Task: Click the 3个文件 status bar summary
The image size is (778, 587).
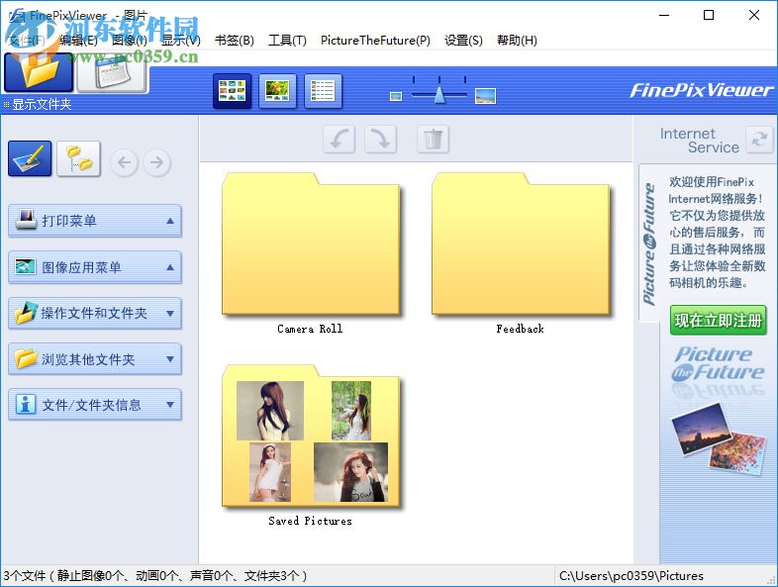Action: click(155, 576)
